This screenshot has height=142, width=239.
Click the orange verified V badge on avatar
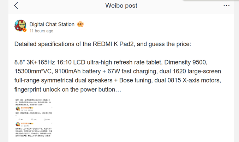click(x=25, y=30)
